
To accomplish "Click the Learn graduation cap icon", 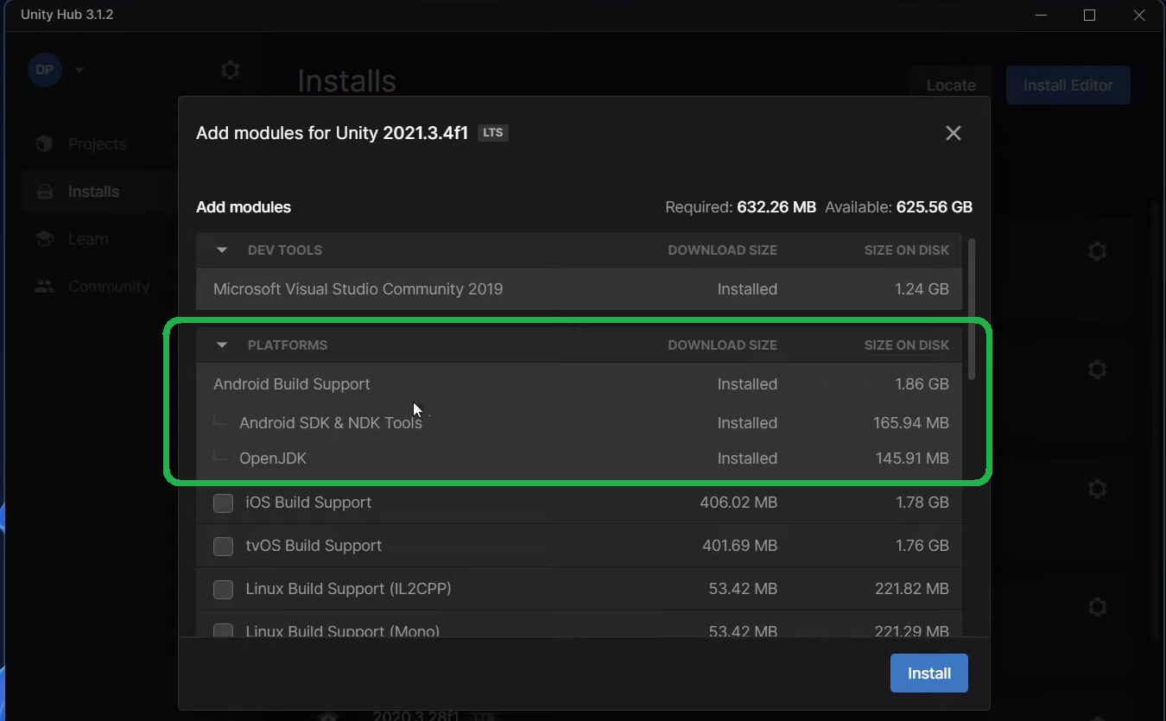I will (x=44, y=239).
